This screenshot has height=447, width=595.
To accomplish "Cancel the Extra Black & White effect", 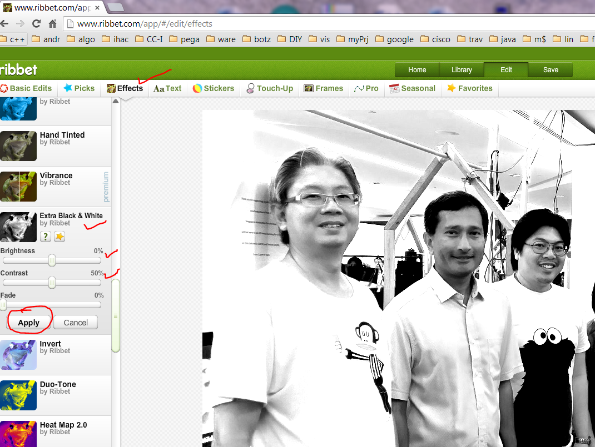I will pyautogui.click(x=76, y=323).
